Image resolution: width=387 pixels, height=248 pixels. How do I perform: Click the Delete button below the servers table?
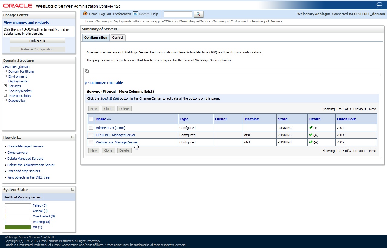pyautogui.click(x=124, y=150)
